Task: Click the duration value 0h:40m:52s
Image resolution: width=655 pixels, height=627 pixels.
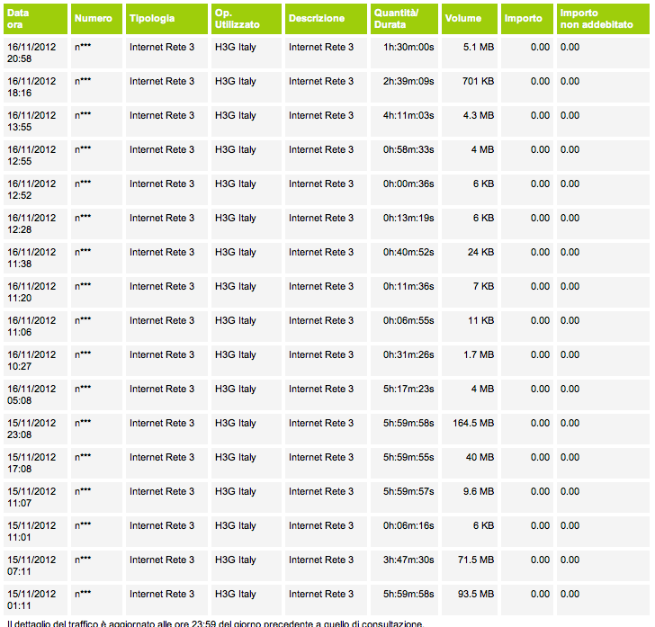Action: (408, 253)
